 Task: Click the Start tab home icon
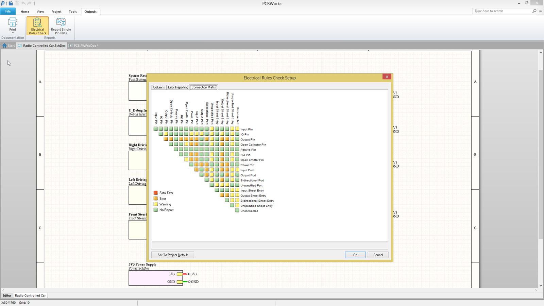(x=5, y=45)
